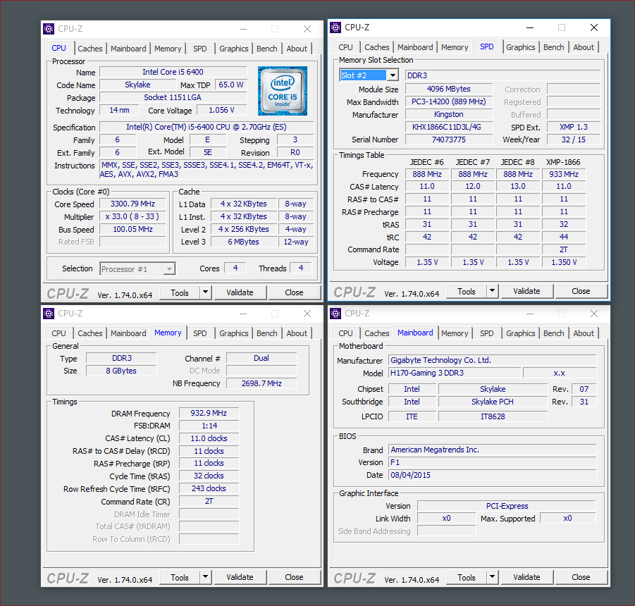Open Graphics tab in SPD window
635x606 pixels.
click(520, 47)
